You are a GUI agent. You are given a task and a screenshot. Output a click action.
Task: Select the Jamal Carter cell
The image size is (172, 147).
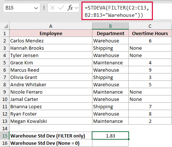[51, 99]
